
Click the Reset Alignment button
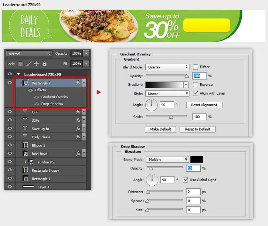tap(204, 105)
